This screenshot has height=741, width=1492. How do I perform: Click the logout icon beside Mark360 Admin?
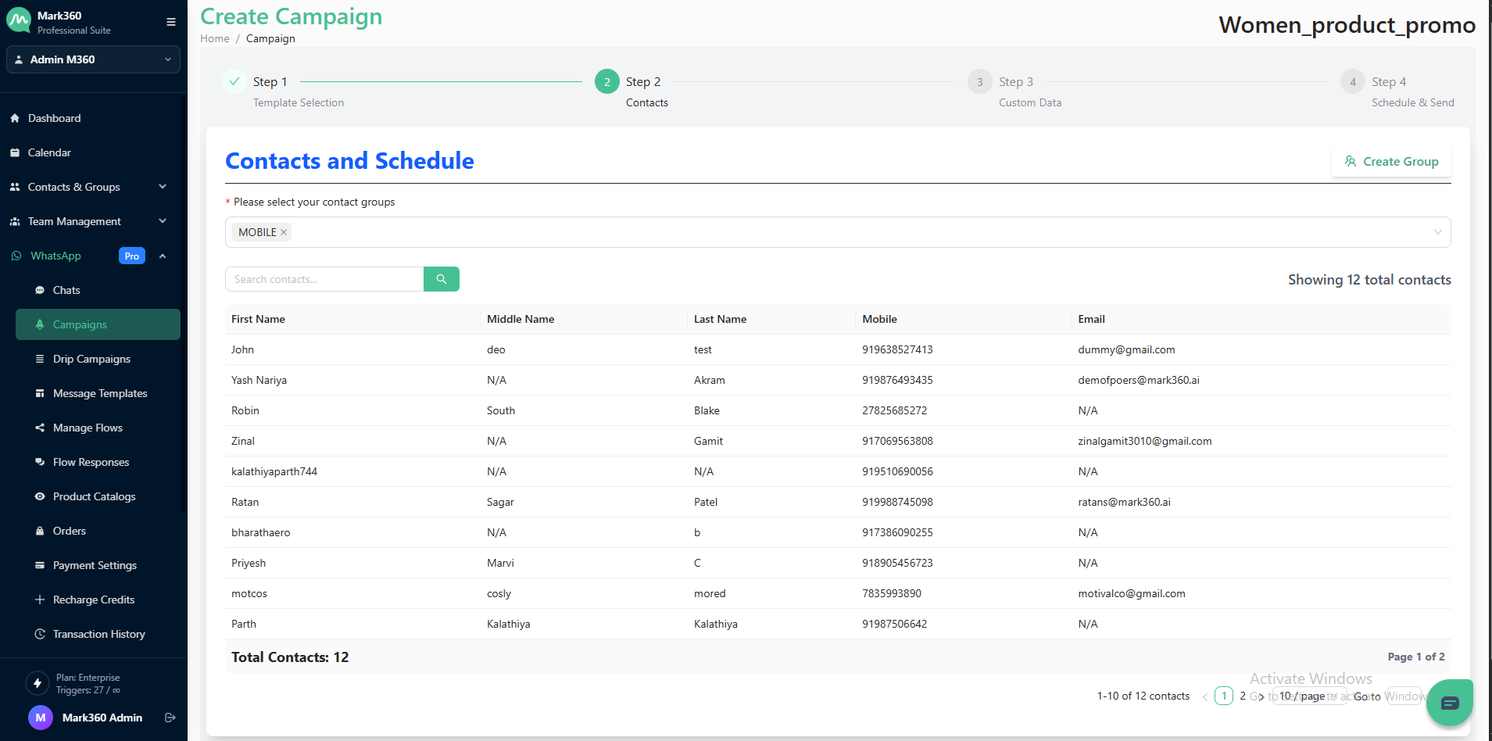(170, 718)
